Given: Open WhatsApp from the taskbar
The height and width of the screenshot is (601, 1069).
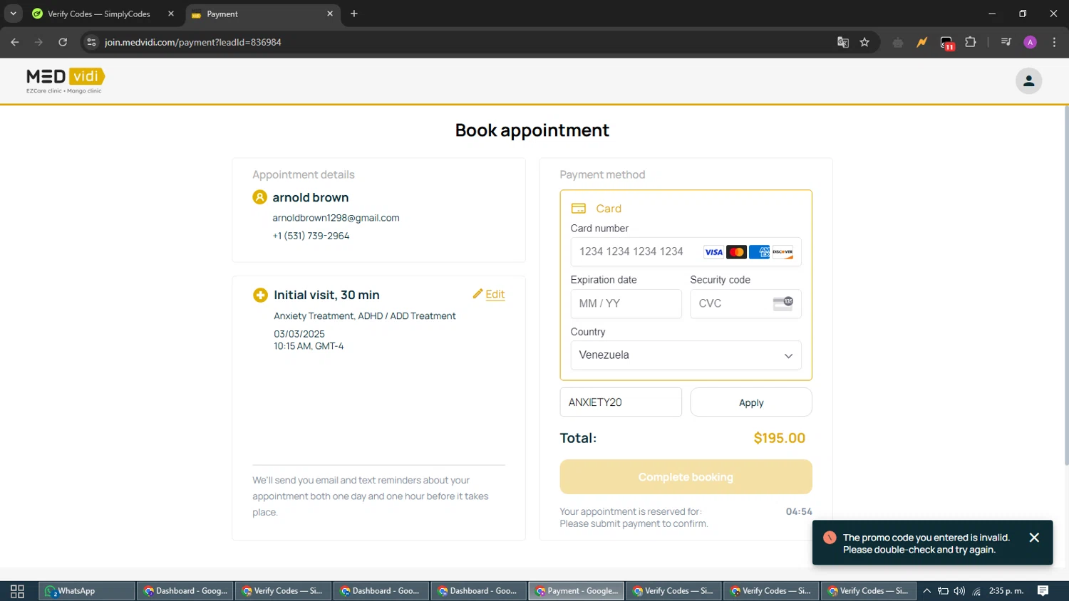Looking at the screenshot, I should (86, 591).
